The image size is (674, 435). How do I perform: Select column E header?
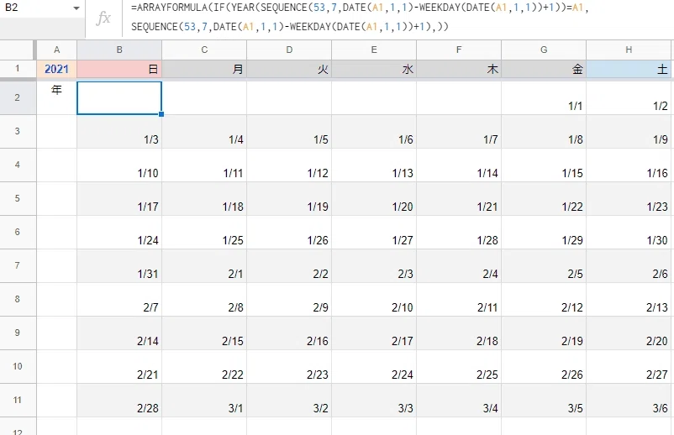pyautogui.click(x=374, y=50)
